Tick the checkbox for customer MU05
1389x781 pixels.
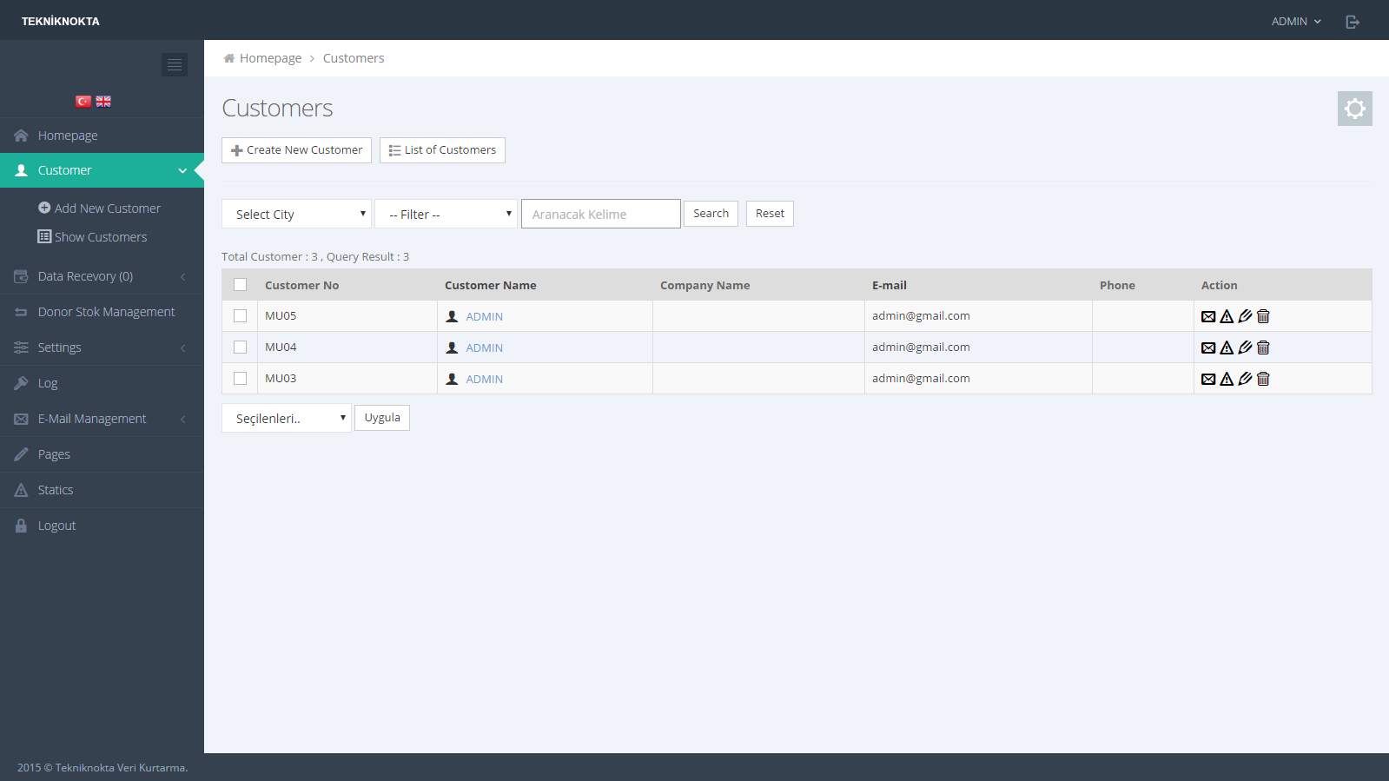(x=241, y=316)
